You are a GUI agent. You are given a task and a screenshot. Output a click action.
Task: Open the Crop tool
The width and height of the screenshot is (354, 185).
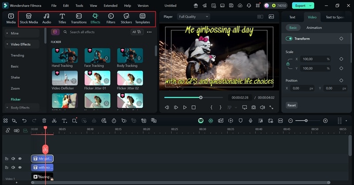[x=74, y=121]
